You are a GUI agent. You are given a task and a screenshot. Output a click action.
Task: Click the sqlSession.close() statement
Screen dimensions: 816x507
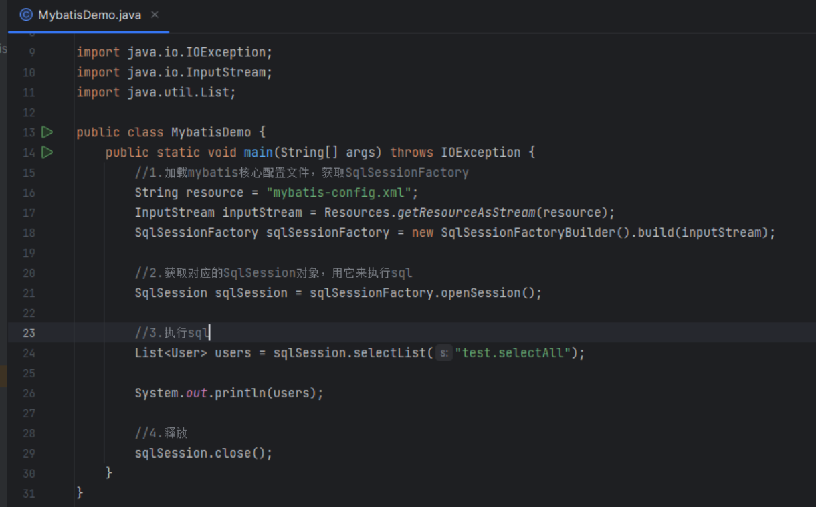click(203, 453)
